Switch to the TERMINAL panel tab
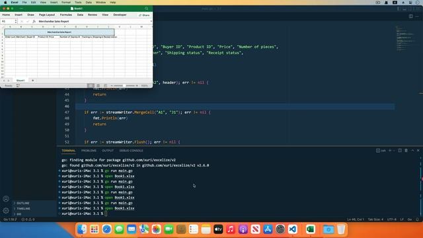Viewport: 423px width, 238px height. [69, 151]
